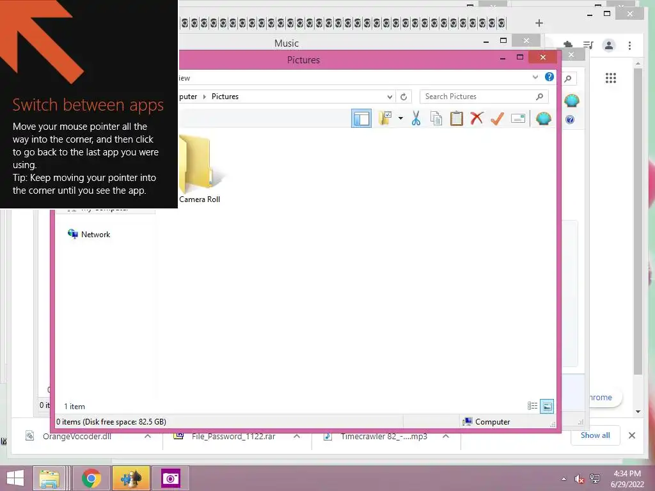Open the Camera app from taskbar
The width and height of the screenshot is (655, 491).
(x=170, y=478)
